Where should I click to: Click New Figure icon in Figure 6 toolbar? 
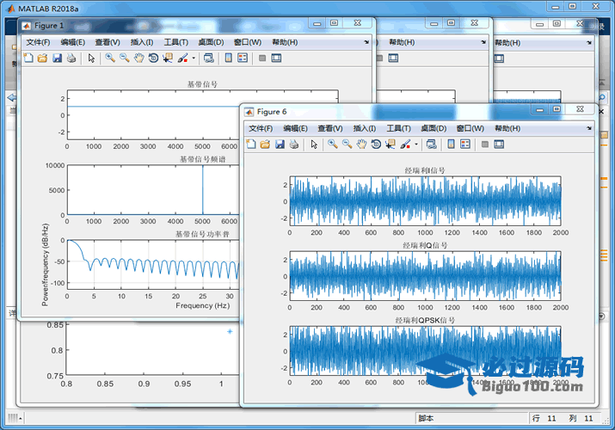251,144
